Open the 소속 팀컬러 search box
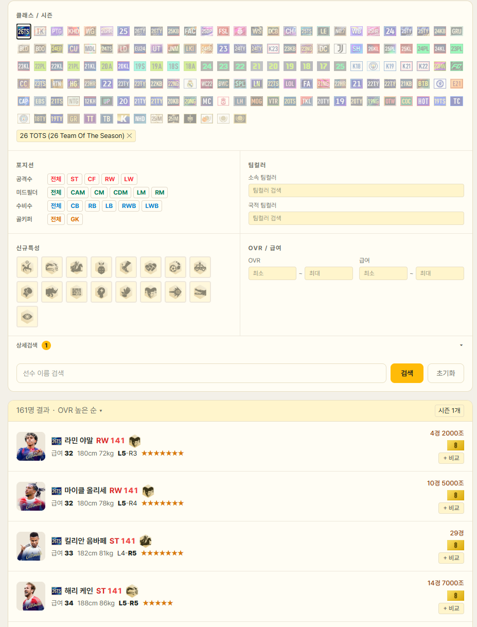Screen dimensions: 477x627 pos(356,190)
